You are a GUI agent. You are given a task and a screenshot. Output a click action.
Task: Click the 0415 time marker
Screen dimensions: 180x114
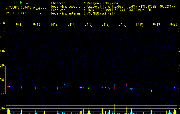click(88, 25)
